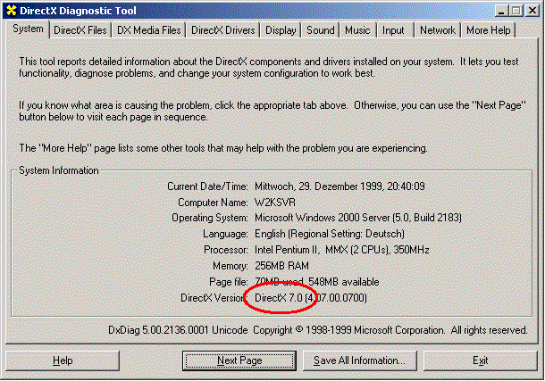Click the System Information group heading
The image size is (545, 381).
(59, 170)
